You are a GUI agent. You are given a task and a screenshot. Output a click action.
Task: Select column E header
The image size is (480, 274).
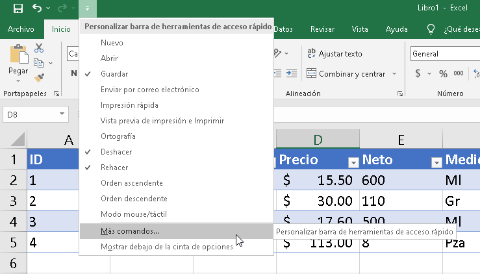(x=401, y=140)
